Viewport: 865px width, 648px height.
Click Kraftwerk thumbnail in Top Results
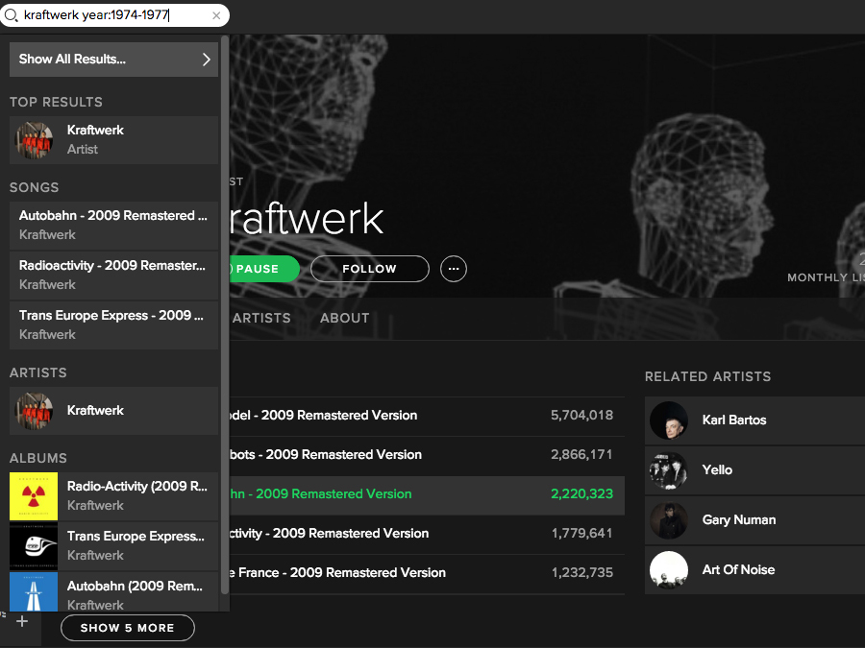click(x=34, y=140)
